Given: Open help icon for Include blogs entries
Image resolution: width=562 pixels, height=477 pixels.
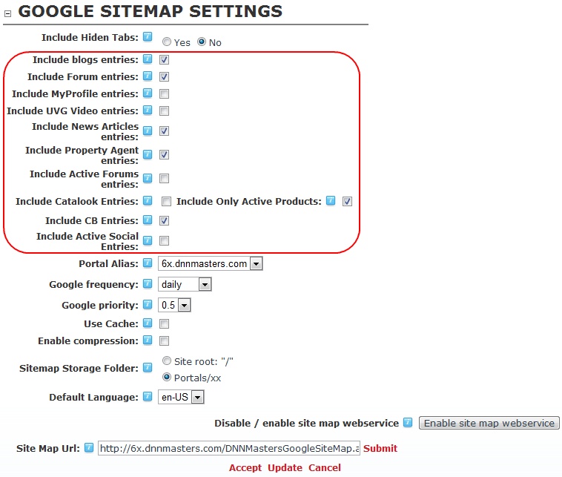Looking at the screenshot, I should (x=148, y=59).
